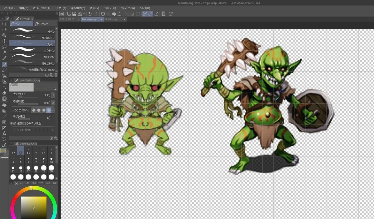Open the レイヤー(L) menu

[x=60, y=8]
